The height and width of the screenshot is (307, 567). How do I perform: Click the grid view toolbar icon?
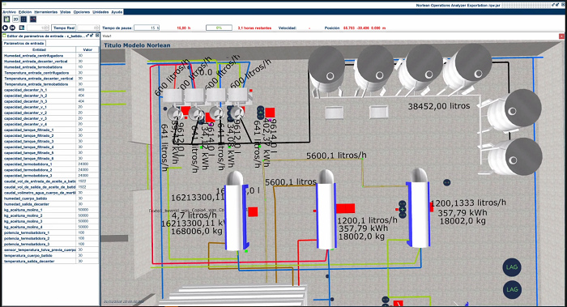click(x=23, y=19)
